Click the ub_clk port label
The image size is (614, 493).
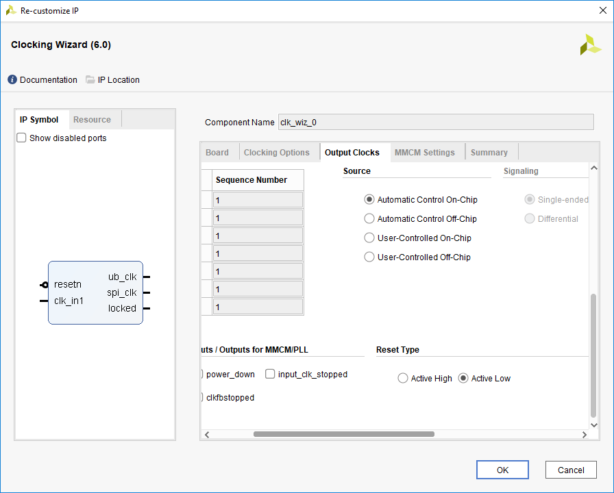(x=122, y=277)
